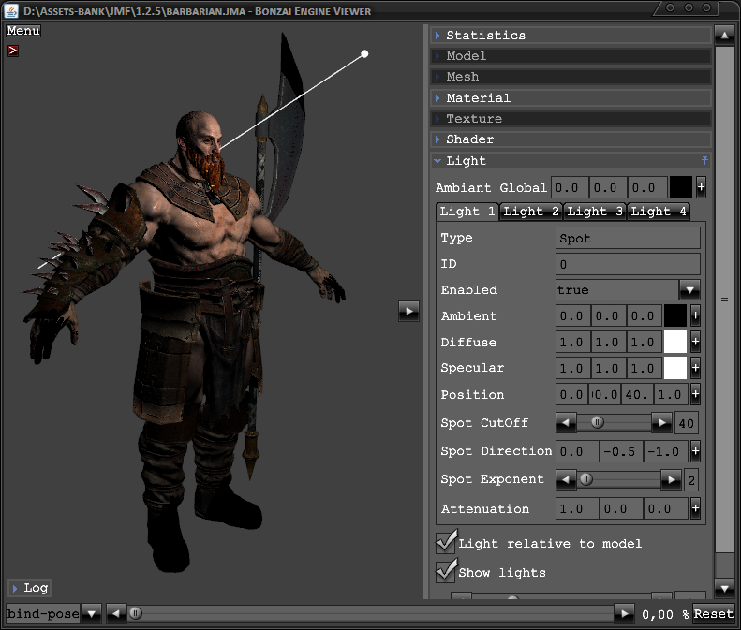Click the white Specular color swatch
741x630 pixels.
675,368
